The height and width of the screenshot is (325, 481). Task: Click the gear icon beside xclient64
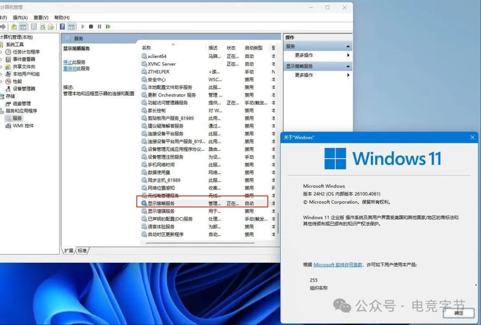tap(144, 56)
